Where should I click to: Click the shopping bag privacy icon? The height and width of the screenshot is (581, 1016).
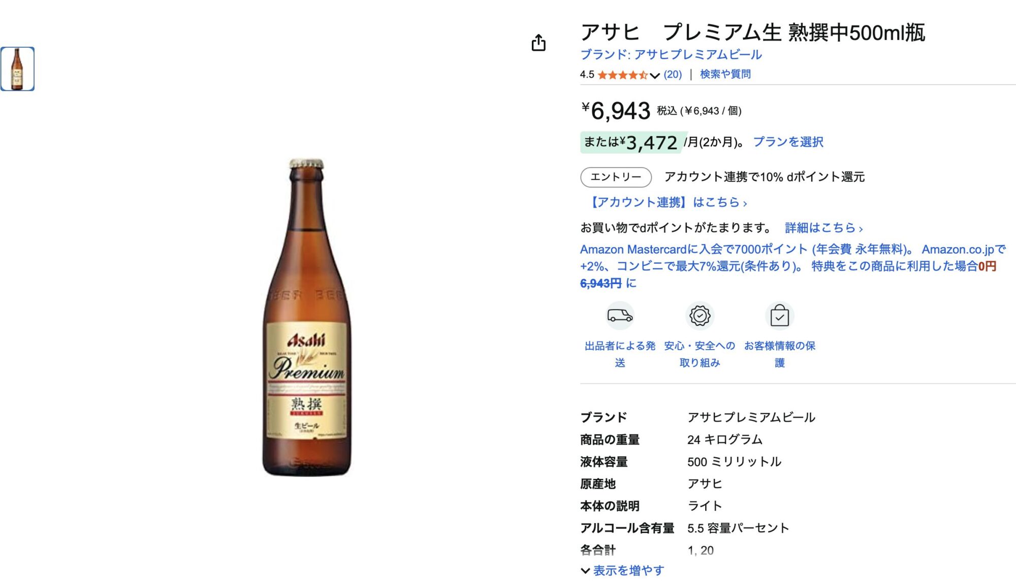pyautogui.click(x=779, y=317)
